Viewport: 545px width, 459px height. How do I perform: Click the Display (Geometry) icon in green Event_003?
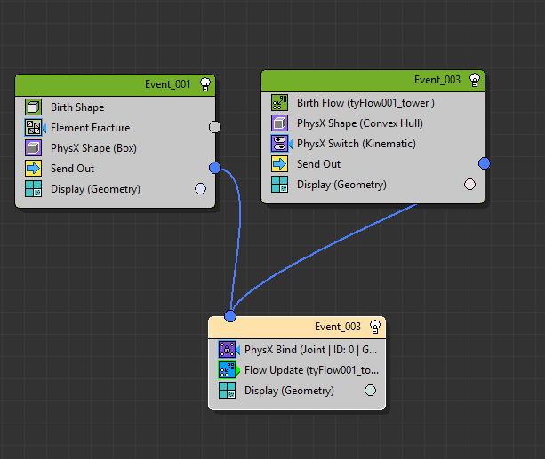click(279, 185)
